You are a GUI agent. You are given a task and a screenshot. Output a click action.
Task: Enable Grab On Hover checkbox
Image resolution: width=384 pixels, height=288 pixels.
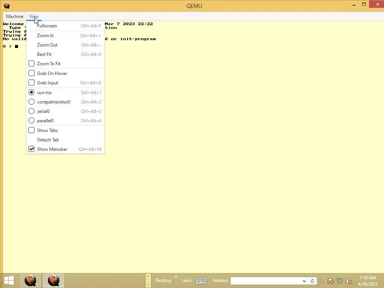coord(31,73)
